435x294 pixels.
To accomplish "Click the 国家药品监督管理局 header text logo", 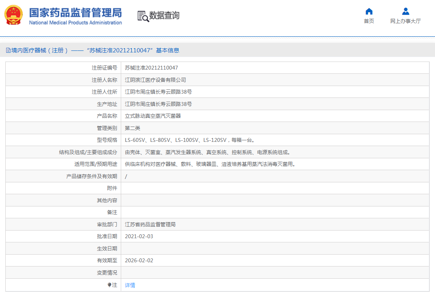I will [x=75, y=13].
